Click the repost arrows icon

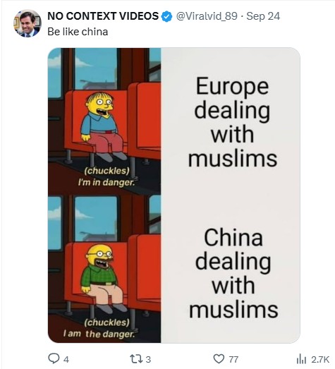pyautogui.click(x=136, y=359)
